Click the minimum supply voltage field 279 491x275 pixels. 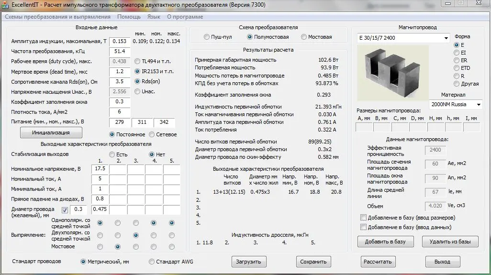[x=120, y=122]
